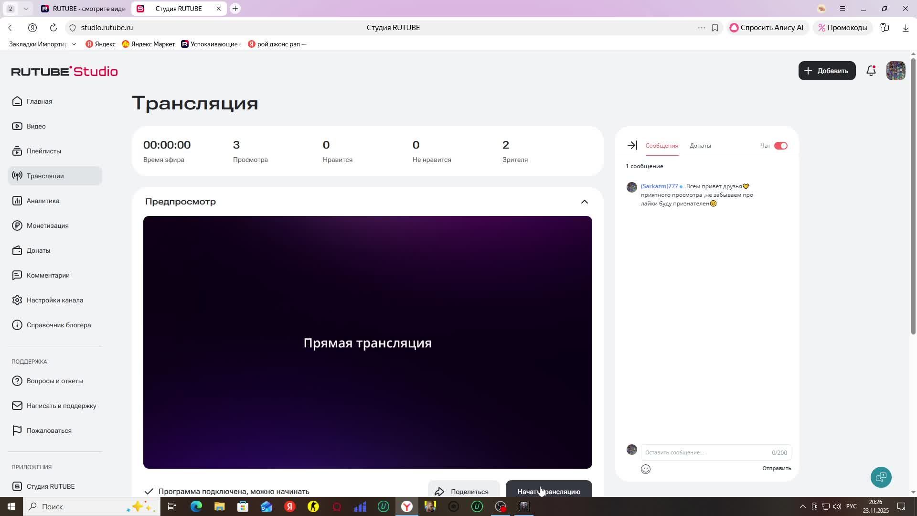917x516 pixels.
Task: Click the support chat floating icon
Action: click(x=881, y=477)
